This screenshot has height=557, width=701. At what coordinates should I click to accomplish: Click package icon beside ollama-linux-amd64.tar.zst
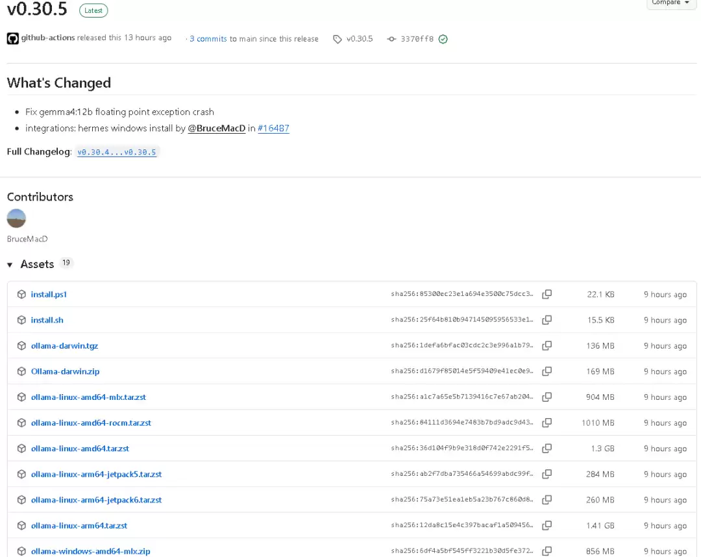(x=21, y=449)
